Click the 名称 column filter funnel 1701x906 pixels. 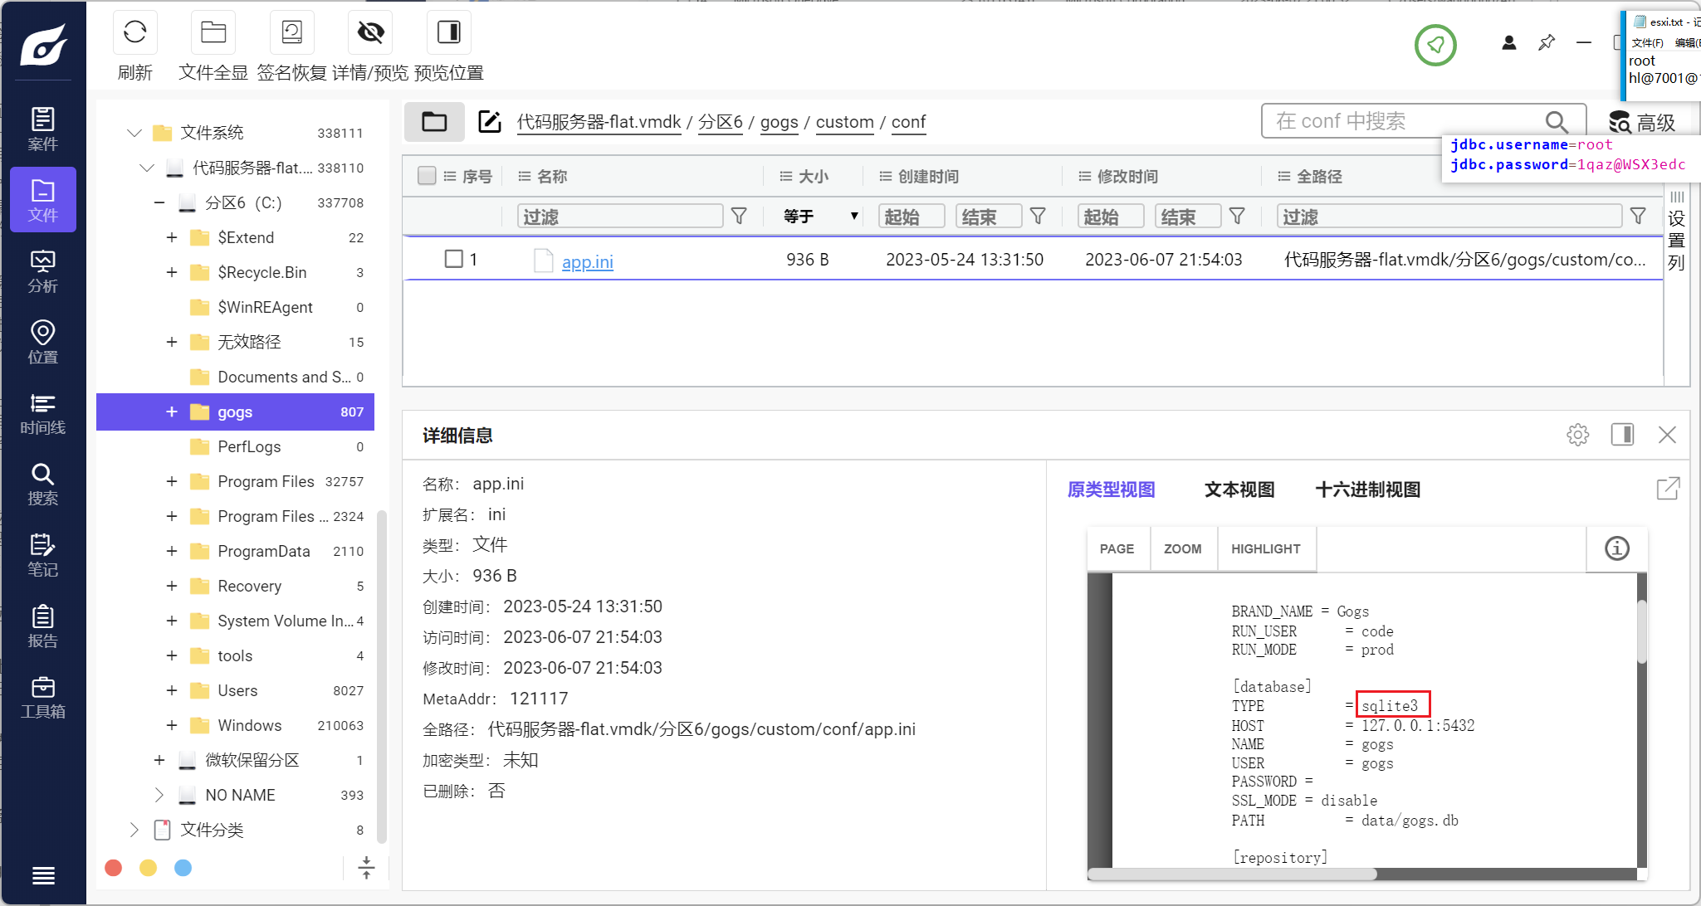tap(739, 217)
